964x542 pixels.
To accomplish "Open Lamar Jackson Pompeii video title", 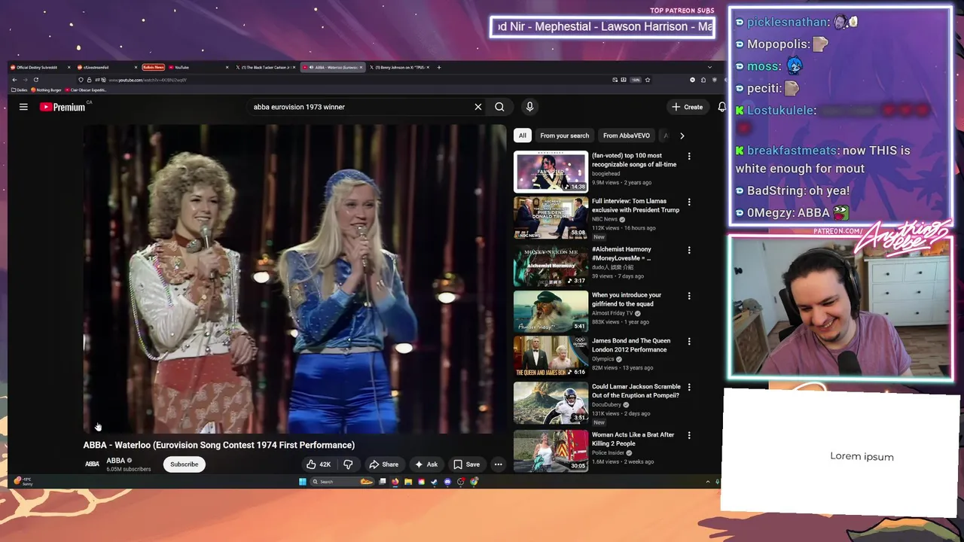I will 636,391.
